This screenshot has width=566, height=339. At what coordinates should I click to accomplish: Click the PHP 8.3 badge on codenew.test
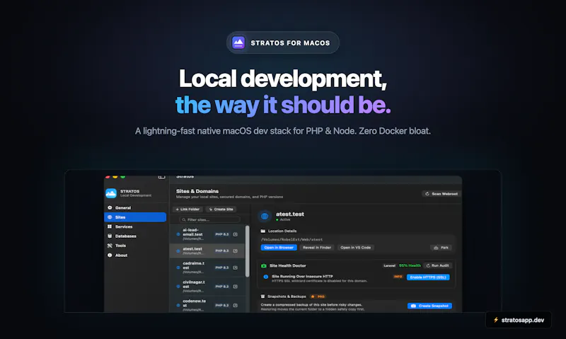(222, 305)
